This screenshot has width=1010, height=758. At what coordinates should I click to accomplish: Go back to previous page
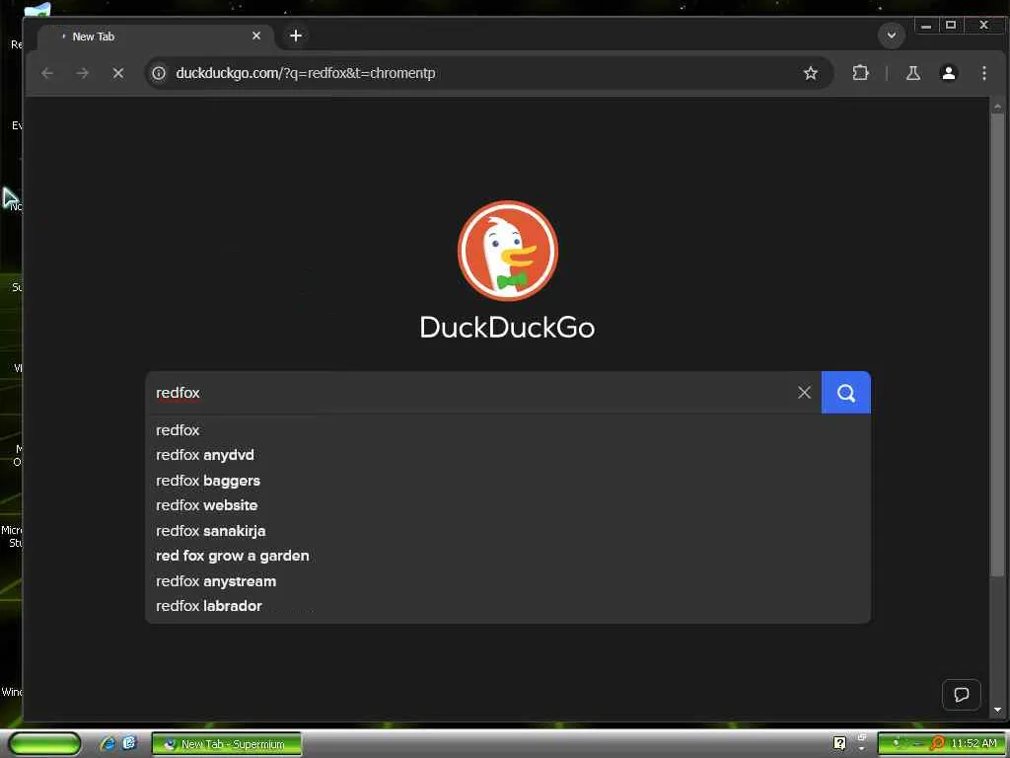coord(47,73)
